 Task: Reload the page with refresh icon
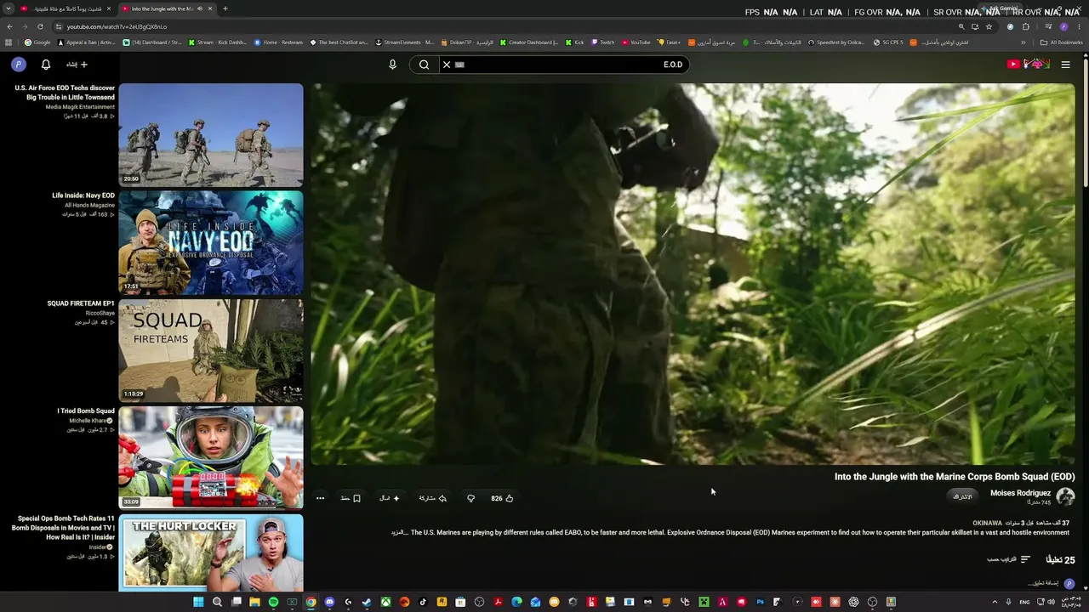pos(40,26)
